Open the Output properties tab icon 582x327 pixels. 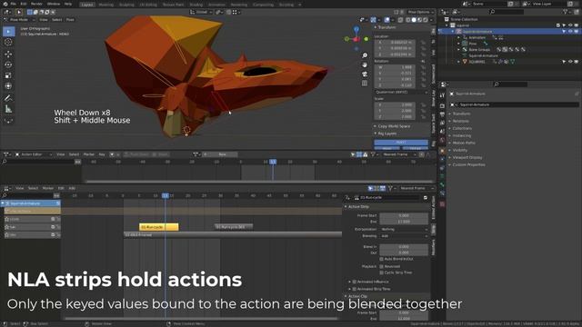442,114
